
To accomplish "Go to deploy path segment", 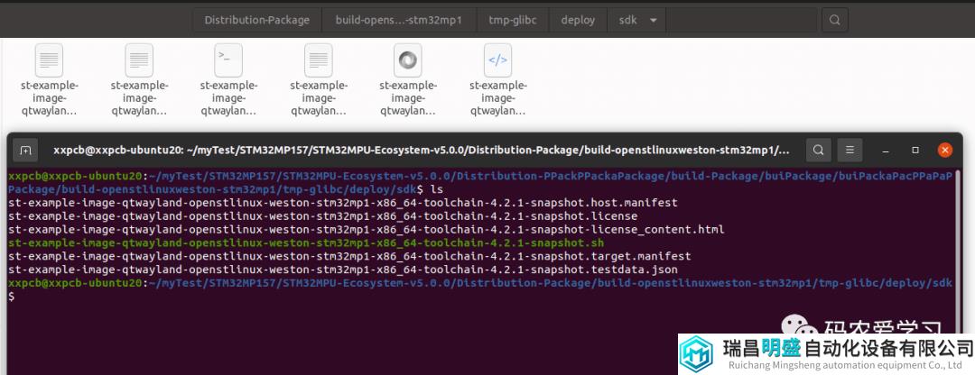I will coord(578,20).
